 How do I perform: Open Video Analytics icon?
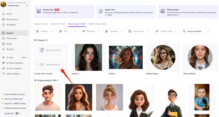pos(3,74)
